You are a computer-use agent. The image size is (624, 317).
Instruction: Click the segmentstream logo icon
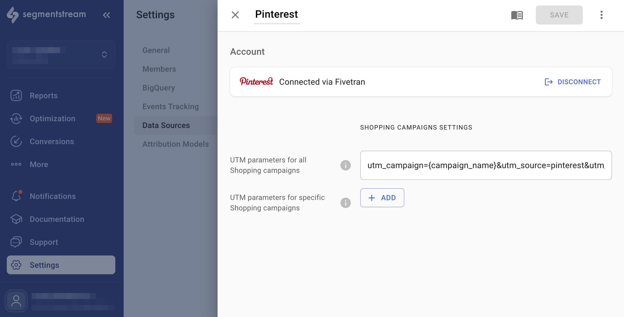click(12, 15)
